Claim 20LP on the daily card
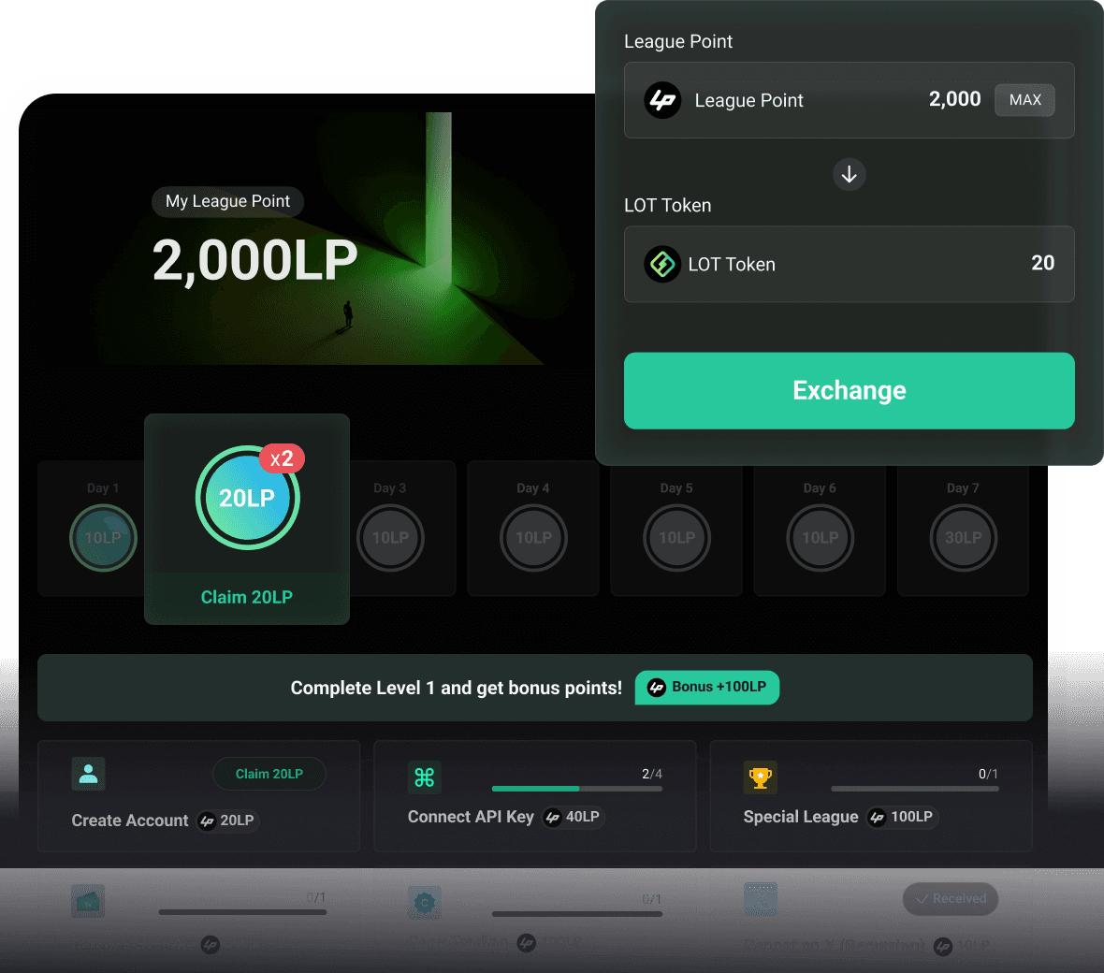Viewport: 1104px width, 973px height. tap(247, 597)
